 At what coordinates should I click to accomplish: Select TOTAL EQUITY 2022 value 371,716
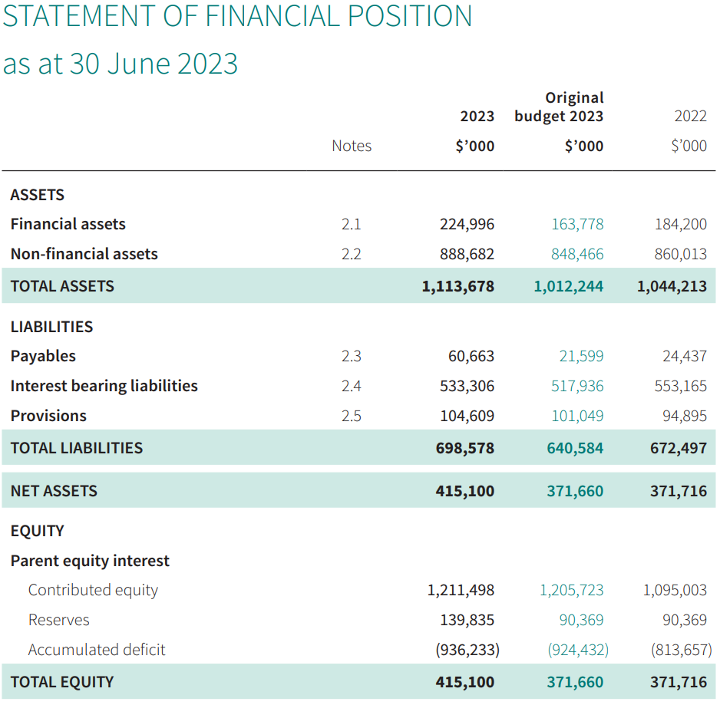[679, 682]
